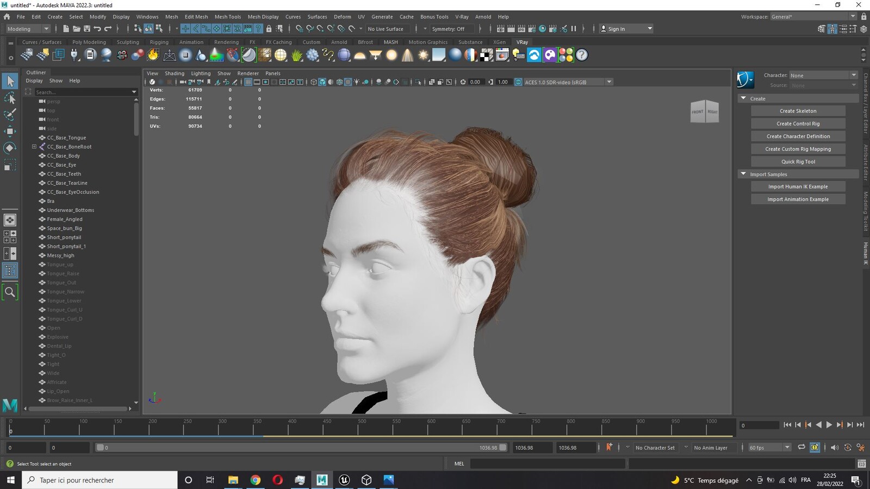Screen dimensions: 870x489
Task: Toggle sound speaker icon in bottom bar
Action: click(x=834, y=448)
